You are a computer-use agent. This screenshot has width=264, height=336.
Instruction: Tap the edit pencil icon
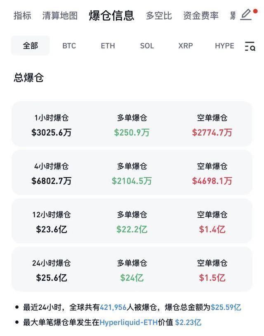pos(246,15)
